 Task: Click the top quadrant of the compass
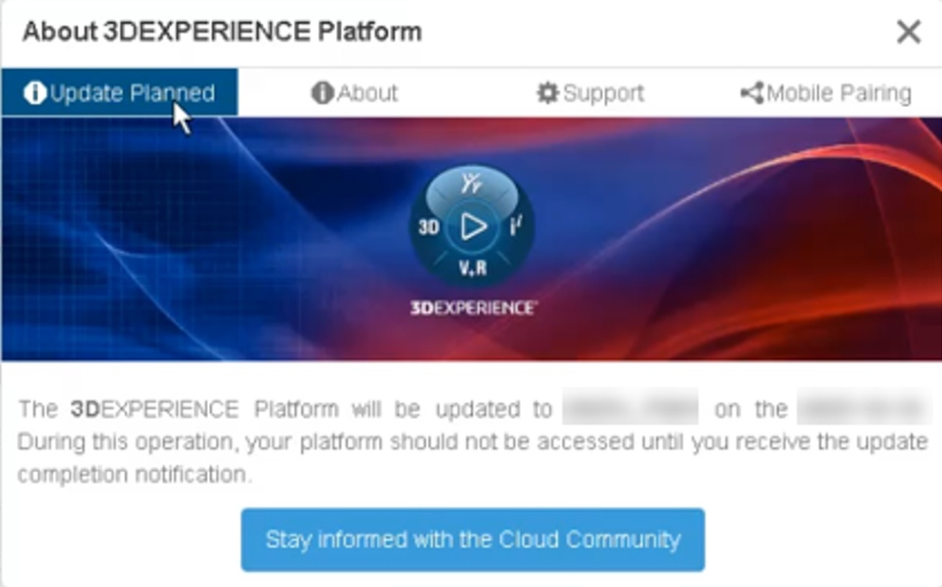click(x=472, y=185)
